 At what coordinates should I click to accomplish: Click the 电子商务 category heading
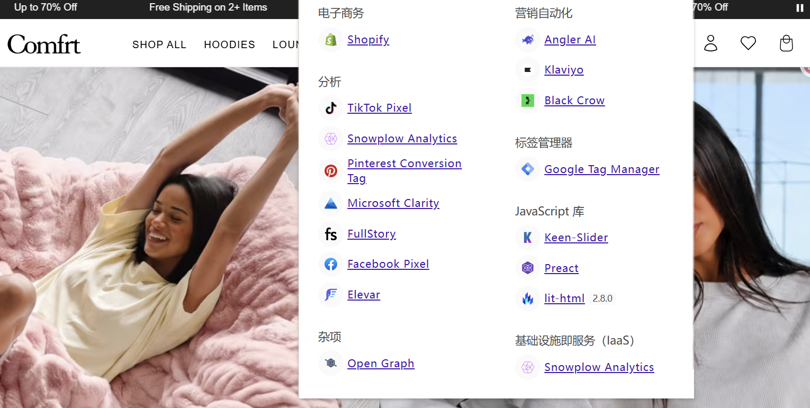tap(341, 13)
